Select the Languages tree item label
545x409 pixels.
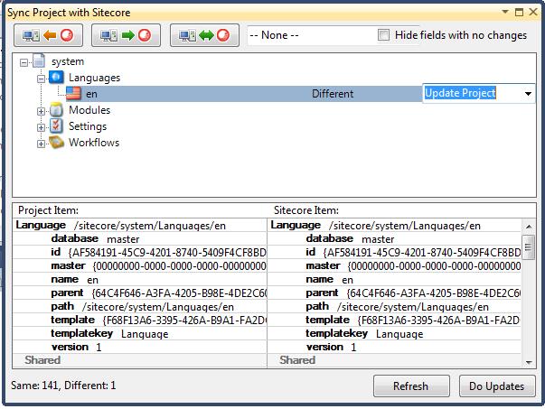click(x=94, y=78)
